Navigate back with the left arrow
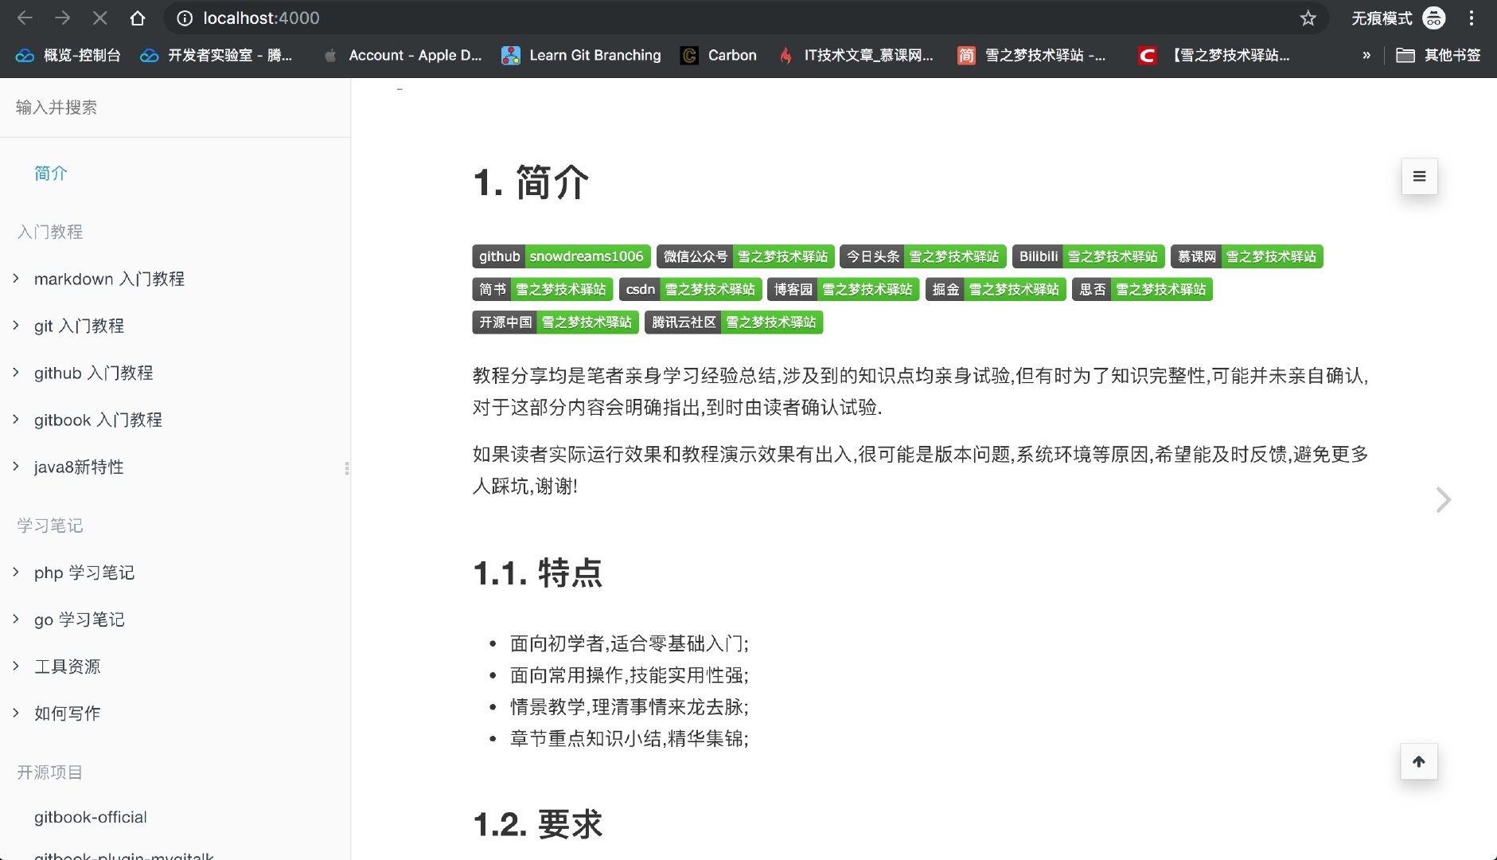The height and width of the screenshot is (860, 1497). pos(24,18)
